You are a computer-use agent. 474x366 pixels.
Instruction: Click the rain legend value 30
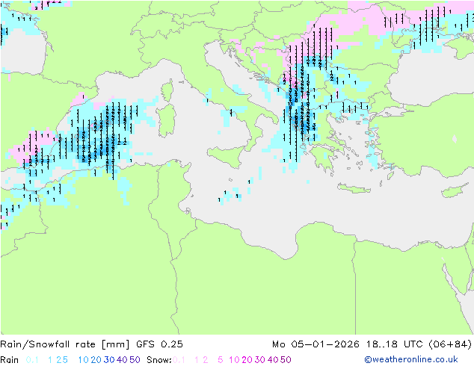pyautogui.click(x=109, y=360)
